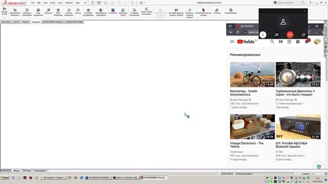End the call with red hang-up button
The width and height of the screenshot is (328, 184).
290,35
